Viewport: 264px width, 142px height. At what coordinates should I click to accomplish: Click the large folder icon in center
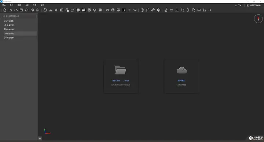pyautogui.click(x=121, y=70)
